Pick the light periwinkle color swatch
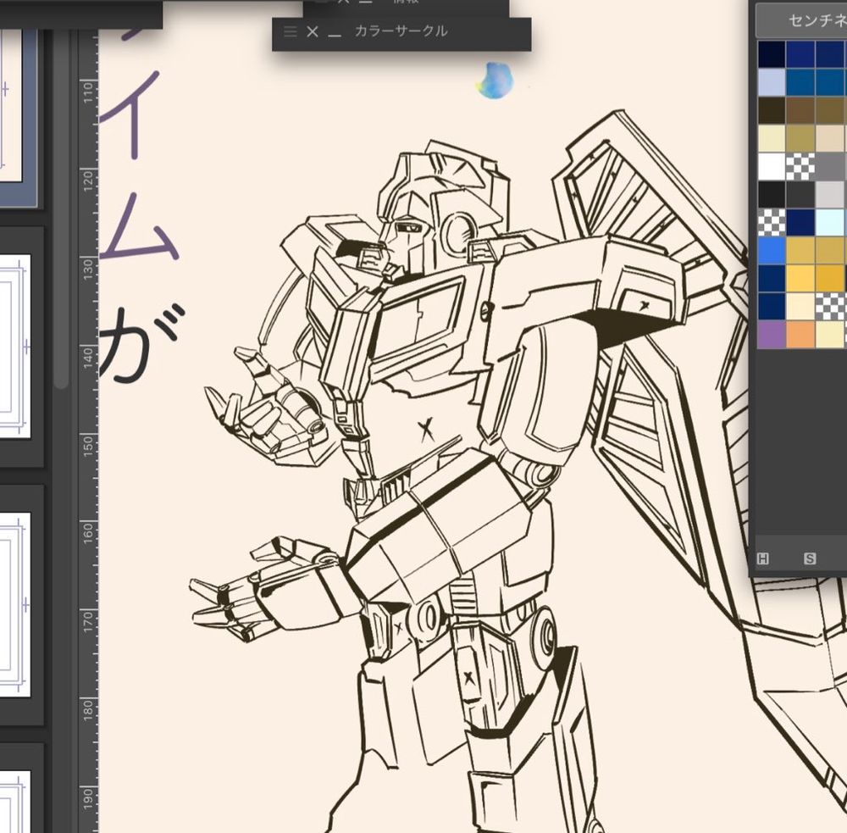 tap(771, 83)
